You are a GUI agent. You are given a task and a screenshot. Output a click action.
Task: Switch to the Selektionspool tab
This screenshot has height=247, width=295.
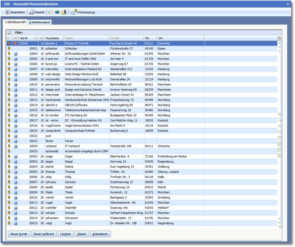(x=40, y=22)
